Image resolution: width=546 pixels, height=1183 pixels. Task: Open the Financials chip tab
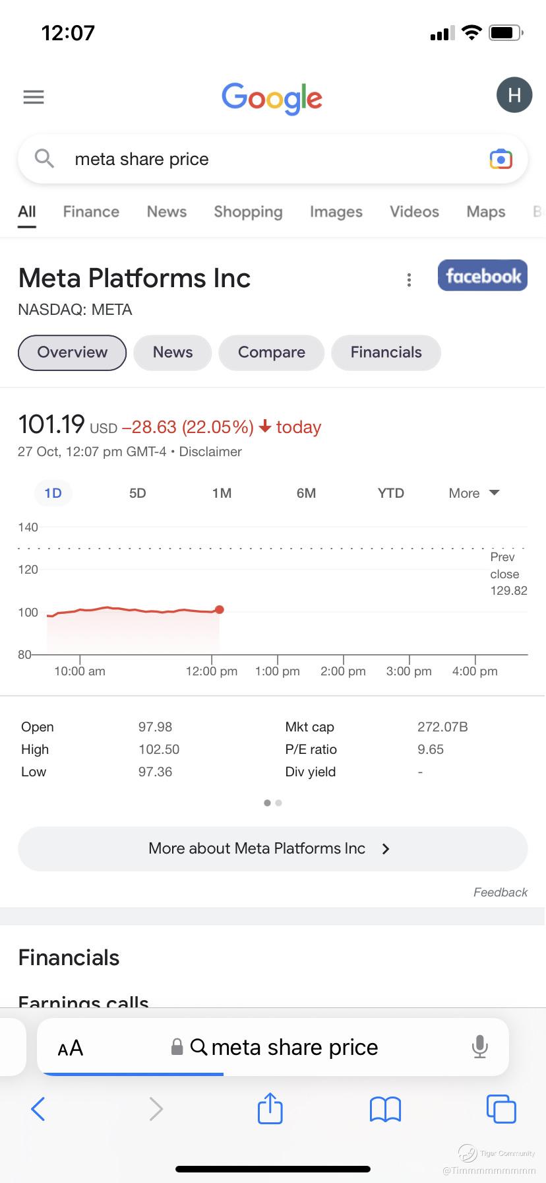pos(386,353)
